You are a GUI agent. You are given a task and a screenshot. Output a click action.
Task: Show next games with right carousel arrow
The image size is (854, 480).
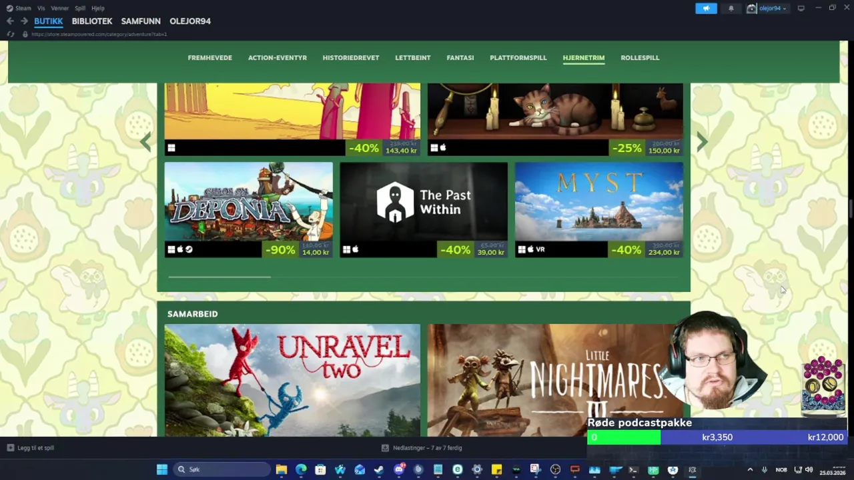coord(701,141)
